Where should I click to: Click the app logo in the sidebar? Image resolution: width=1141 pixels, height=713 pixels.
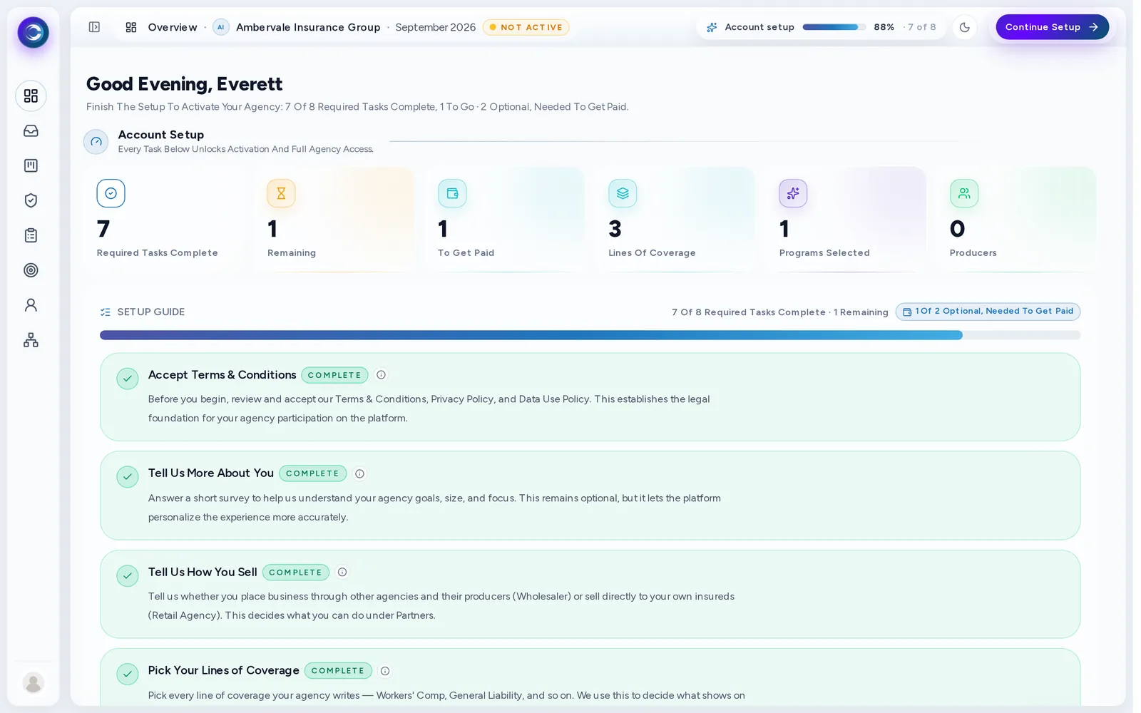pos(33,32)
